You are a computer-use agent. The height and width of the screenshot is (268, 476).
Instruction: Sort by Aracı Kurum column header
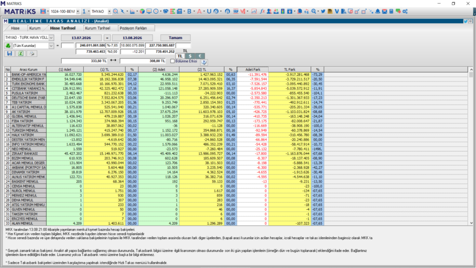(x=28, y=70)
